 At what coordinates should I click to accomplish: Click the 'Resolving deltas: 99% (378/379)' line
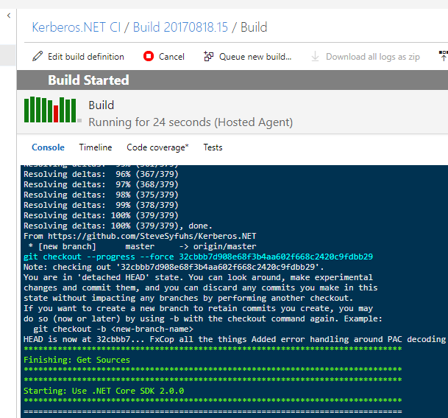coord(101,205)
